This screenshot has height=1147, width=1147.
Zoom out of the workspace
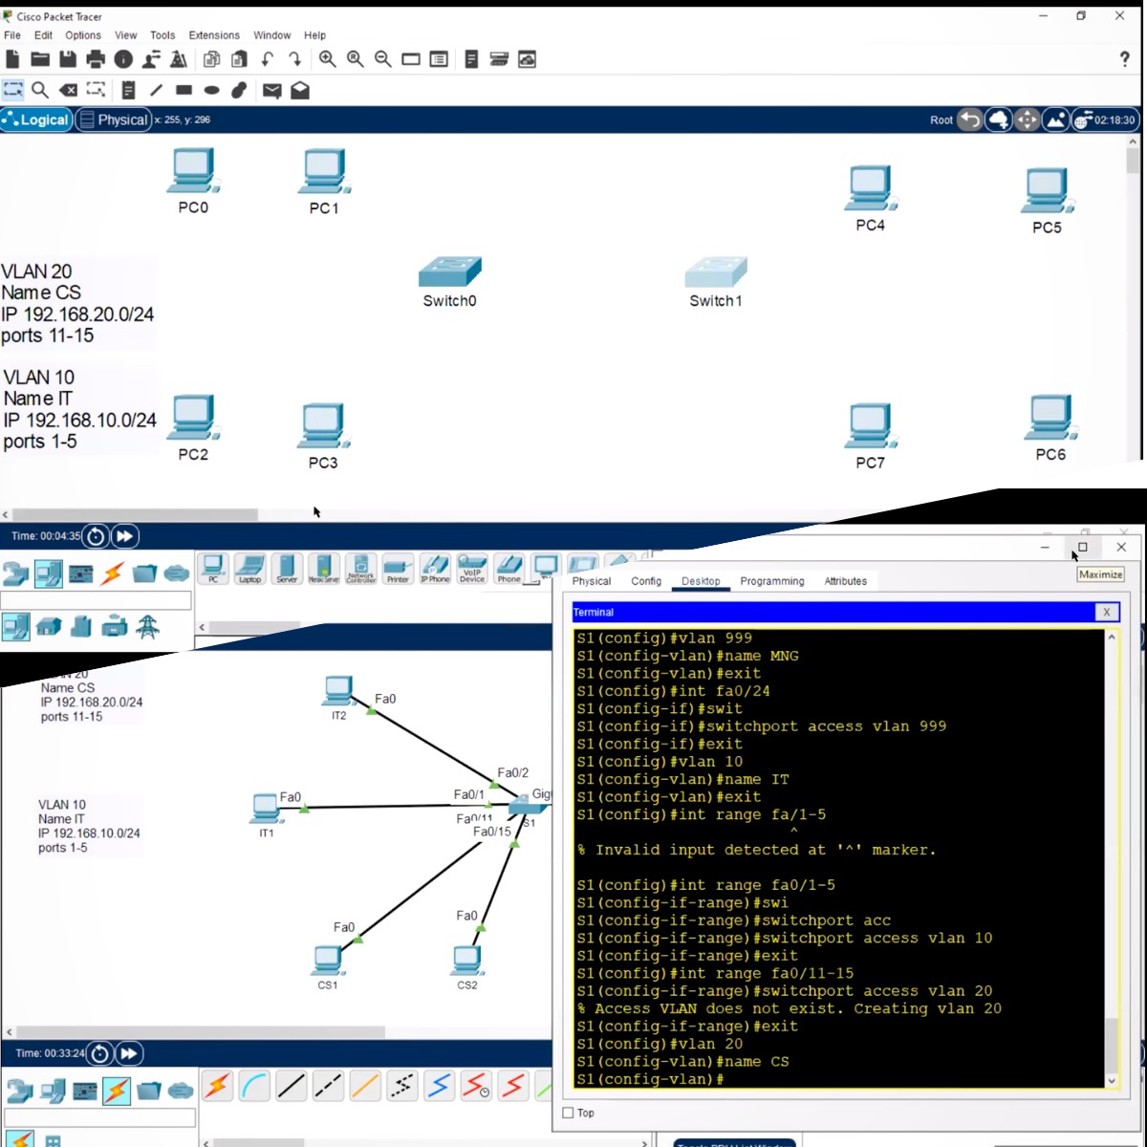pyautogui.click(x=383, y=59)
